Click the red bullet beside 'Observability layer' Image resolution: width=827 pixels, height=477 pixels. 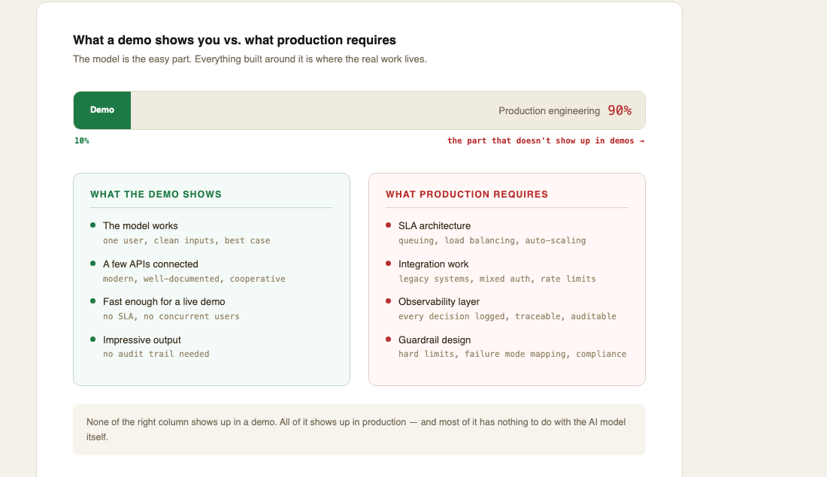tap(388, 301)
